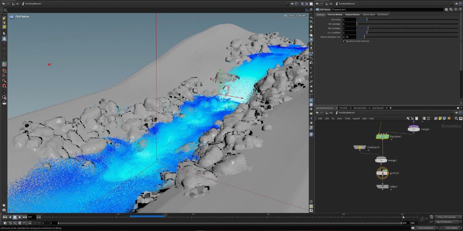This screenshot has width=463, height=231.
Task: Toggle Quantize to Max Substeps checkbox
Action: point(344,41)
